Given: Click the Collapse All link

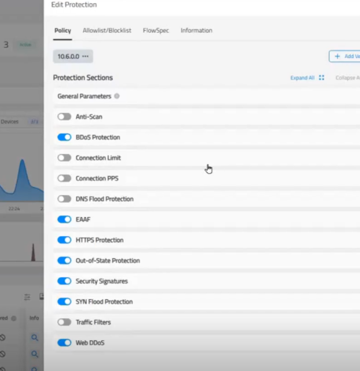Looking at the screenshot, I should (348, 78).
